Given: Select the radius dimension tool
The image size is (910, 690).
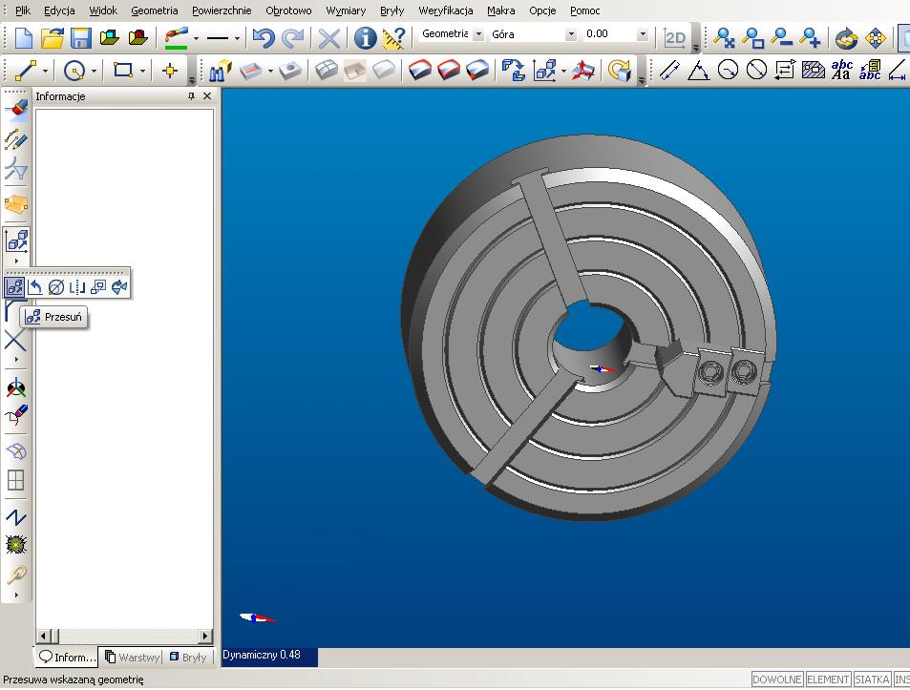Looking at the screenshot, I should point(728,71).
